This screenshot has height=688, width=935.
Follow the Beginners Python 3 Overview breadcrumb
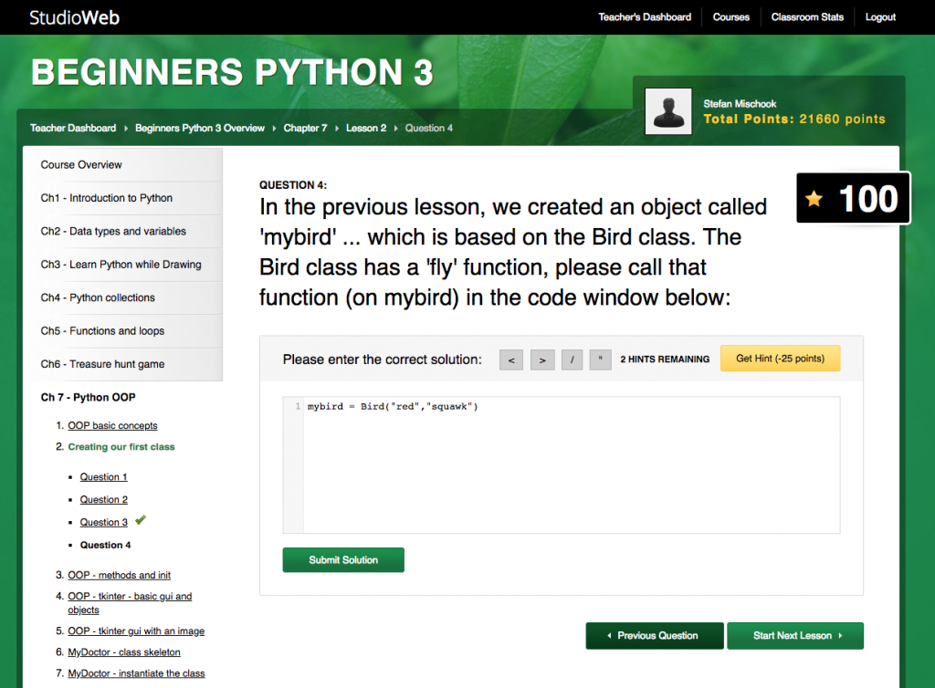pos(200,128)
